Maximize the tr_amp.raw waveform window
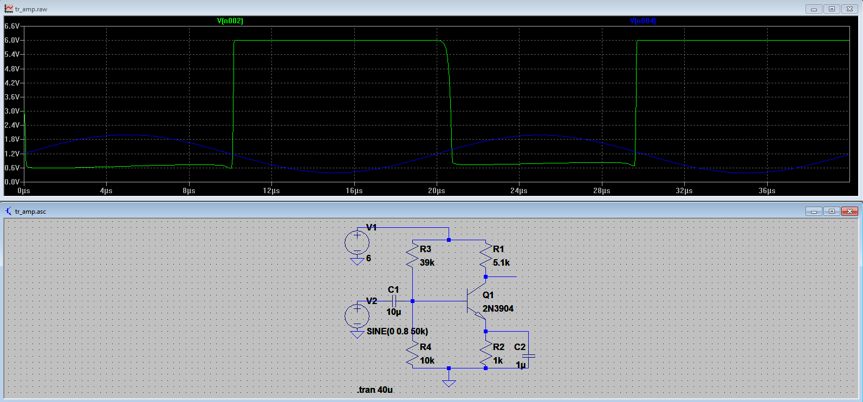This screenshot has height=402, width=863. (x=832, y=9)
